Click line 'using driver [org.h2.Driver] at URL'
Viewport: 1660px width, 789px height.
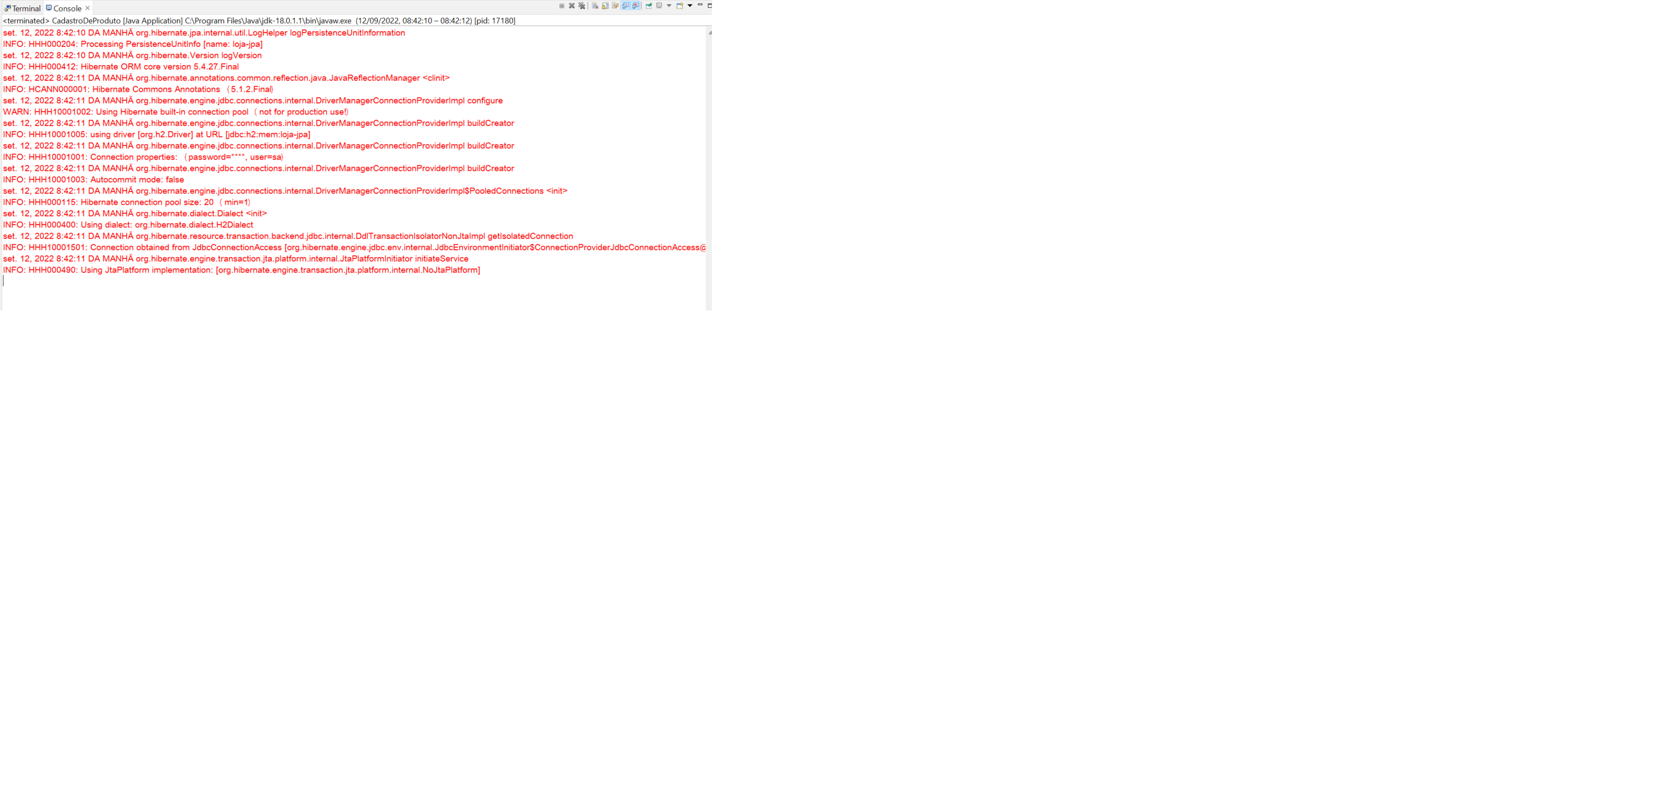pyautogui.click(x=156, y=134)
